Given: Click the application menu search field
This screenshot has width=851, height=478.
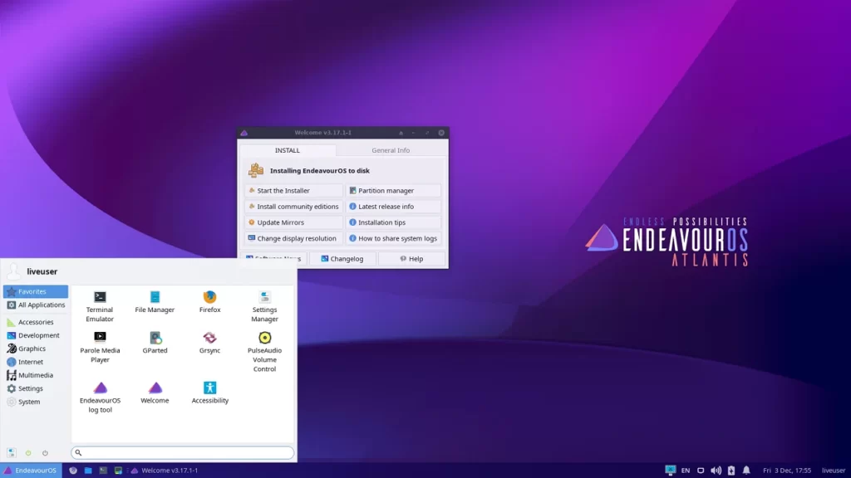Looking at the screenshot, I should 183,453.
